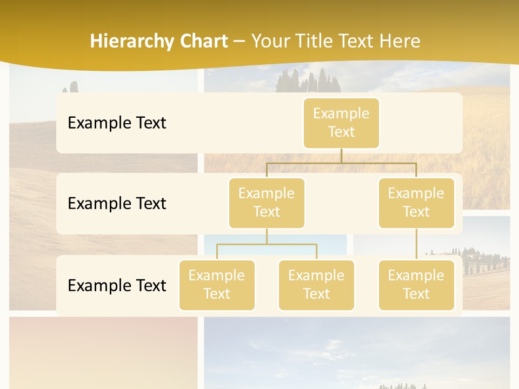Click the second-level right hierarchy box
This screenshot has height=389, width=519.
(416, 203)
